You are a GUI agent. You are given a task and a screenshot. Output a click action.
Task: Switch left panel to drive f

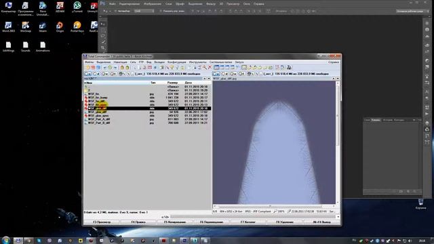[113, 74]
